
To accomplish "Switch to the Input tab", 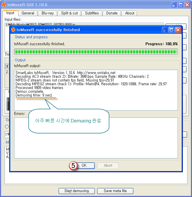I will 10,13.
